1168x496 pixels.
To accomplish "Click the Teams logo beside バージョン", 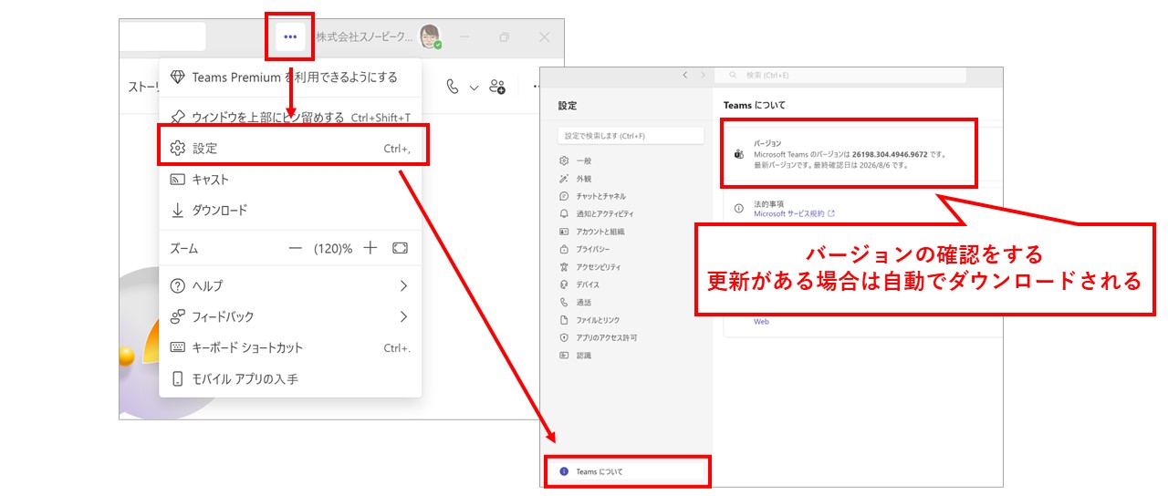I will click(739, 154).
